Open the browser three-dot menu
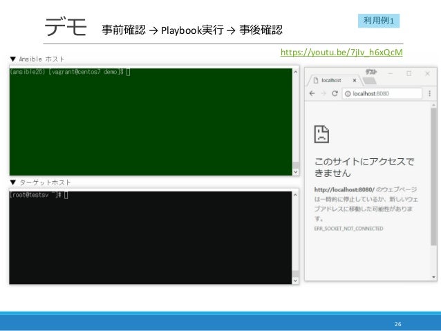 429,93
